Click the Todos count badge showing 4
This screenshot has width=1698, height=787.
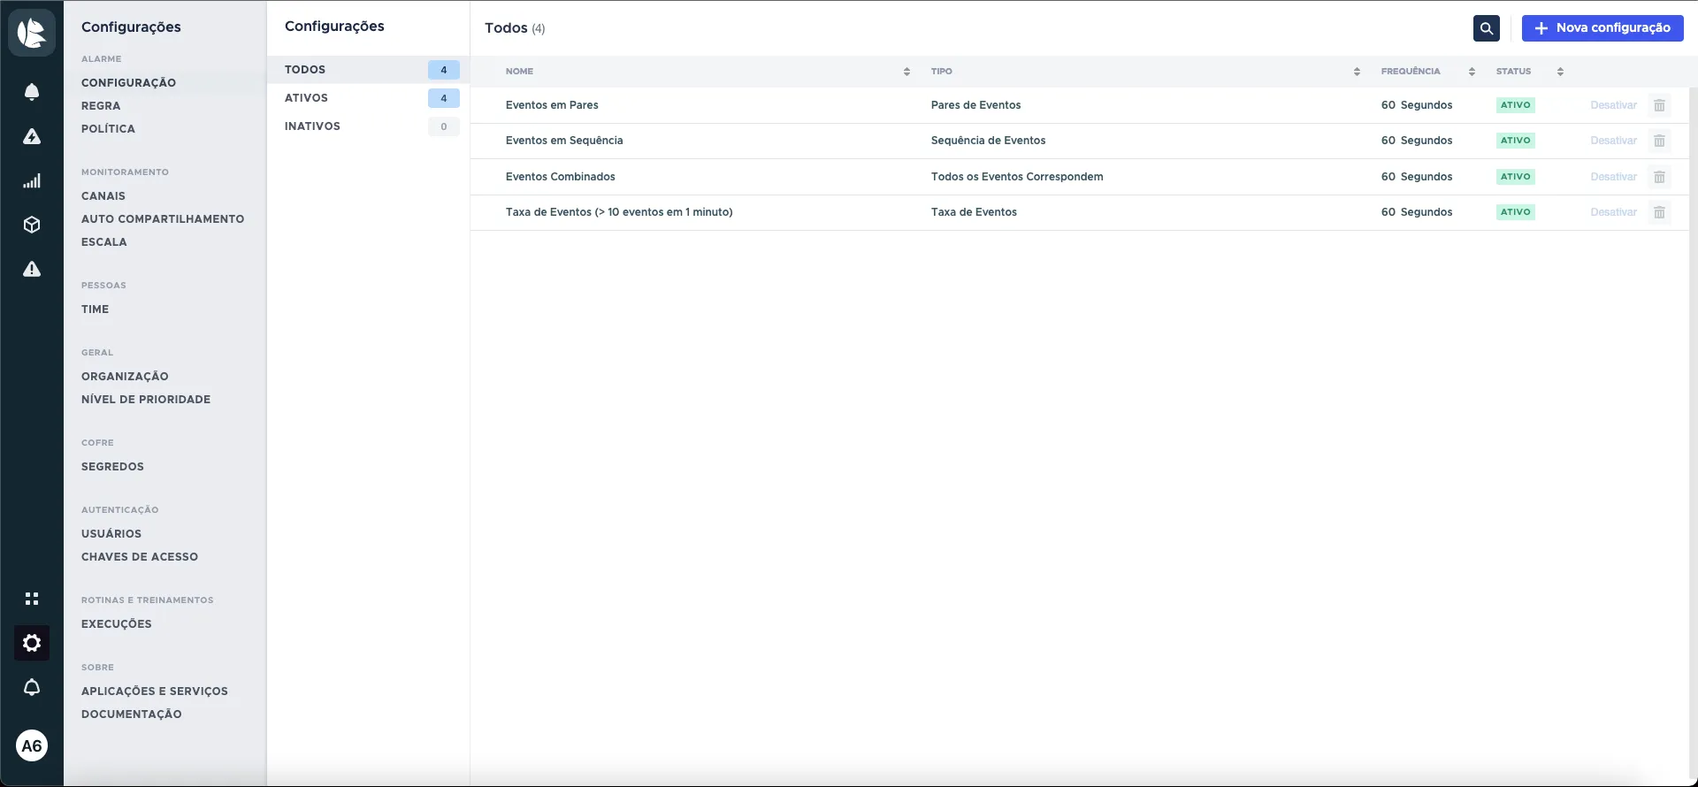tap(444, 70)
